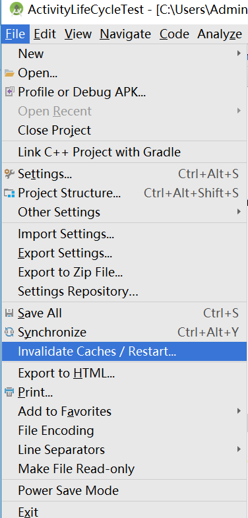Select Export to Zip File
This screenshot has height=518, width=248.
pyautogui.click(x=124, y=273)
